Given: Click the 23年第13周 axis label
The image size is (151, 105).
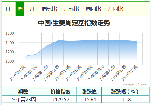Looking at the screenshot, I should tap(18, 73).
